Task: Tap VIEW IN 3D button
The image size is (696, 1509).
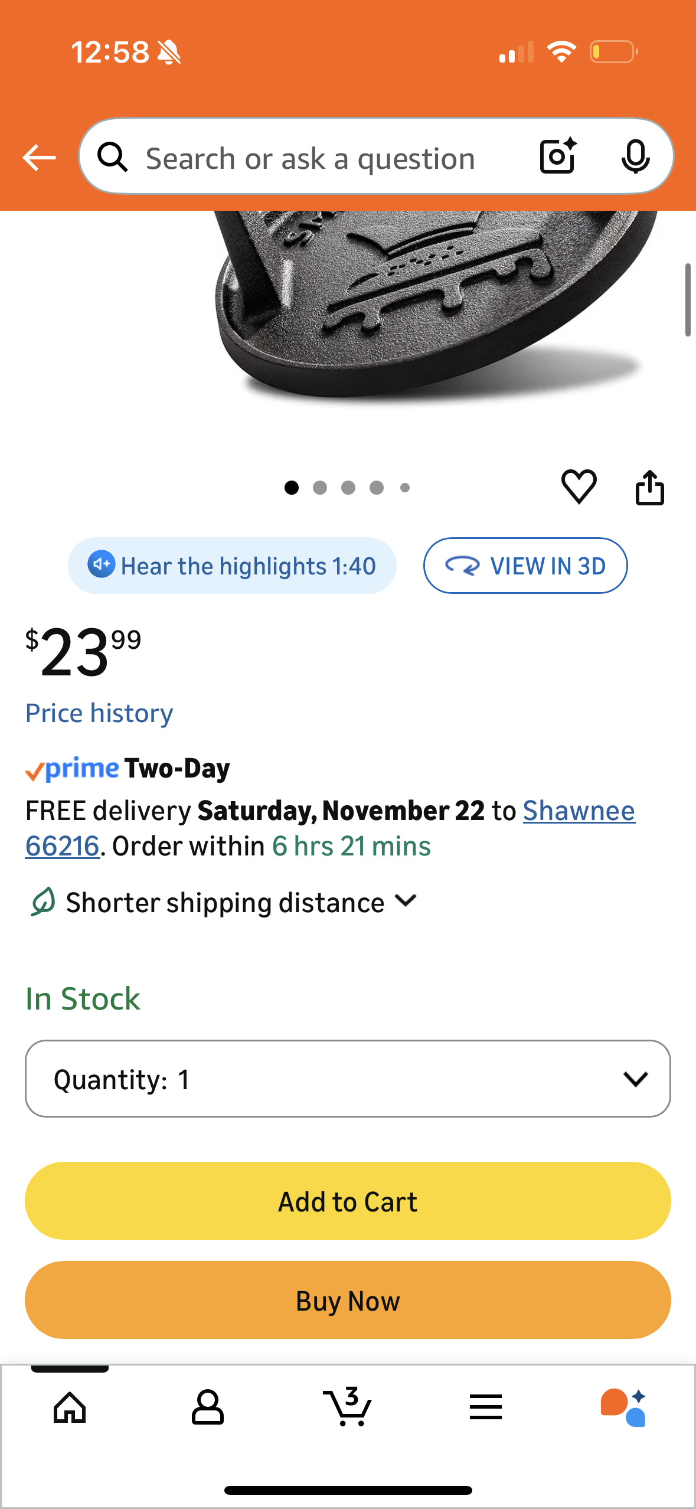Action: tap(525, 566)
